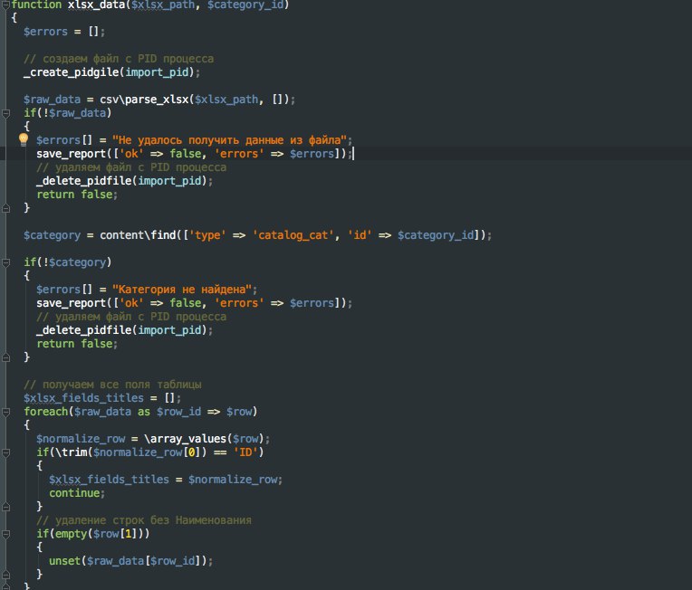This screenshot has height=590, width=692.
Task: Click the $xlsx_path parameter in function signature
Action: 163,5
